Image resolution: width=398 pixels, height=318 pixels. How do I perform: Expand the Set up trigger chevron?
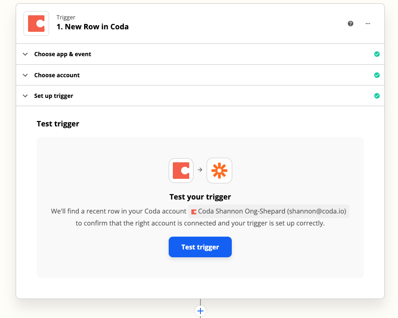26,96
